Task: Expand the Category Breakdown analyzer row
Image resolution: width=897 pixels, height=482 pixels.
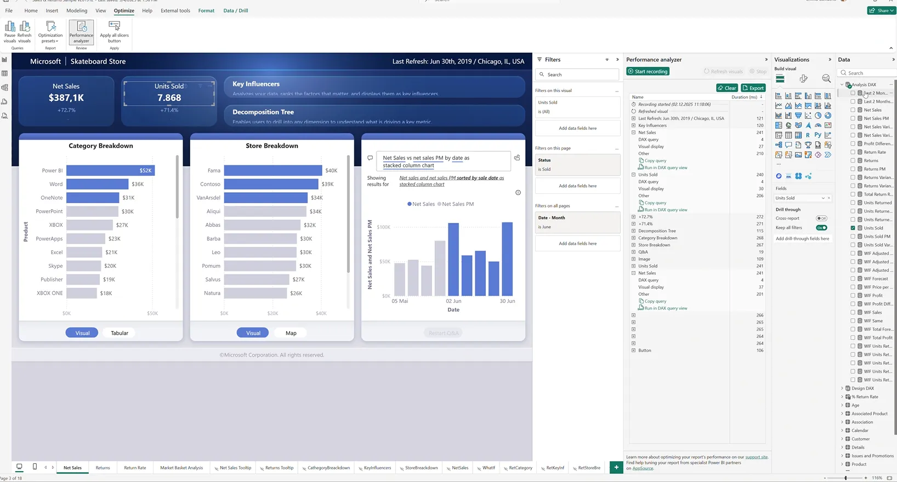Action: pos(633,238)
